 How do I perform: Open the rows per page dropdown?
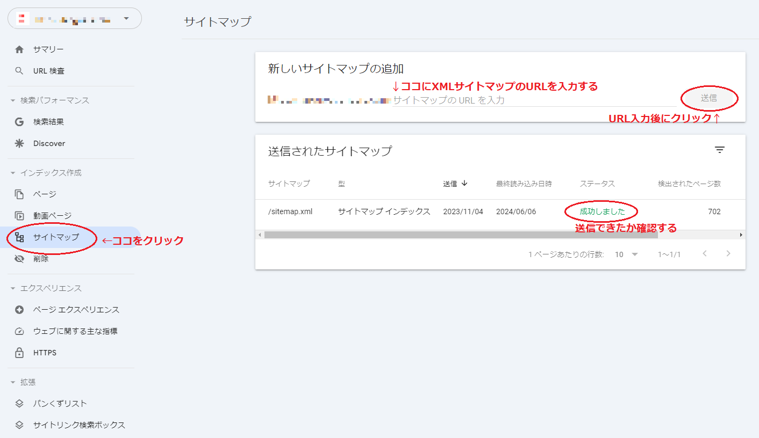click(x=626, y=254)
